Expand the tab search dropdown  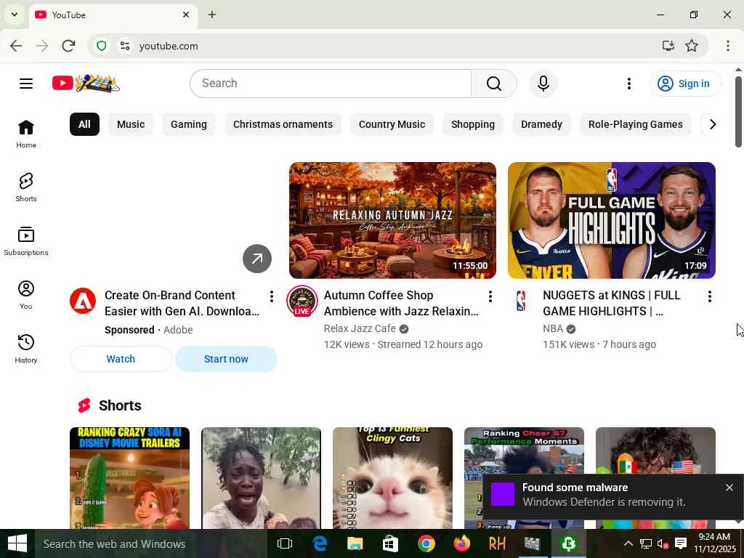click(15, 15)
